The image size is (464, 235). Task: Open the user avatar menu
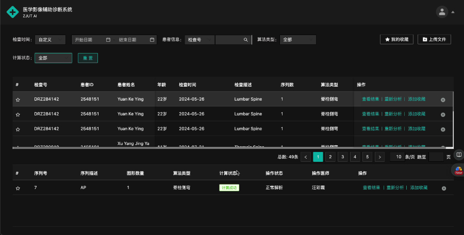coord(442,12)
